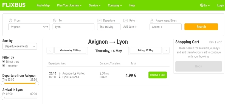Screen dimensions: 225x104
Task: Open the Sort by Departure dropdown
Action: point(20,46)
